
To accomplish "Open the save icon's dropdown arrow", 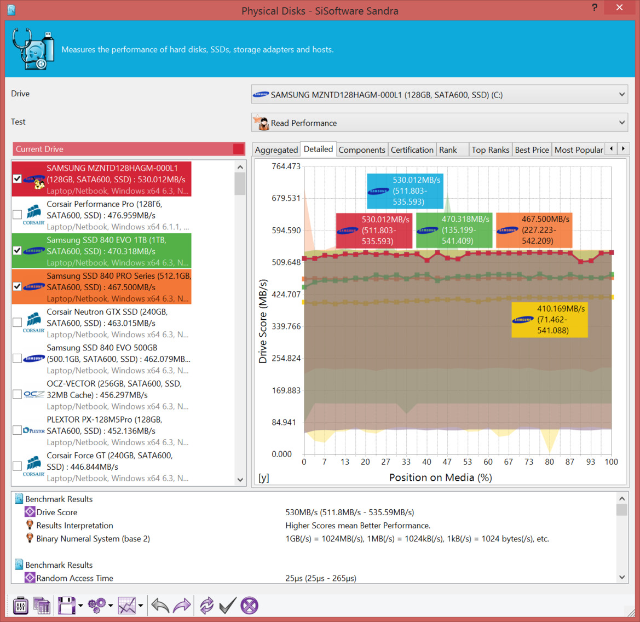I will (x=80, y=606).
